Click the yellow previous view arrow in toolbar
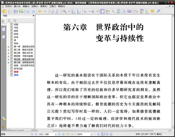Screen dimensions: 175x137 click(x=40, y=11)
